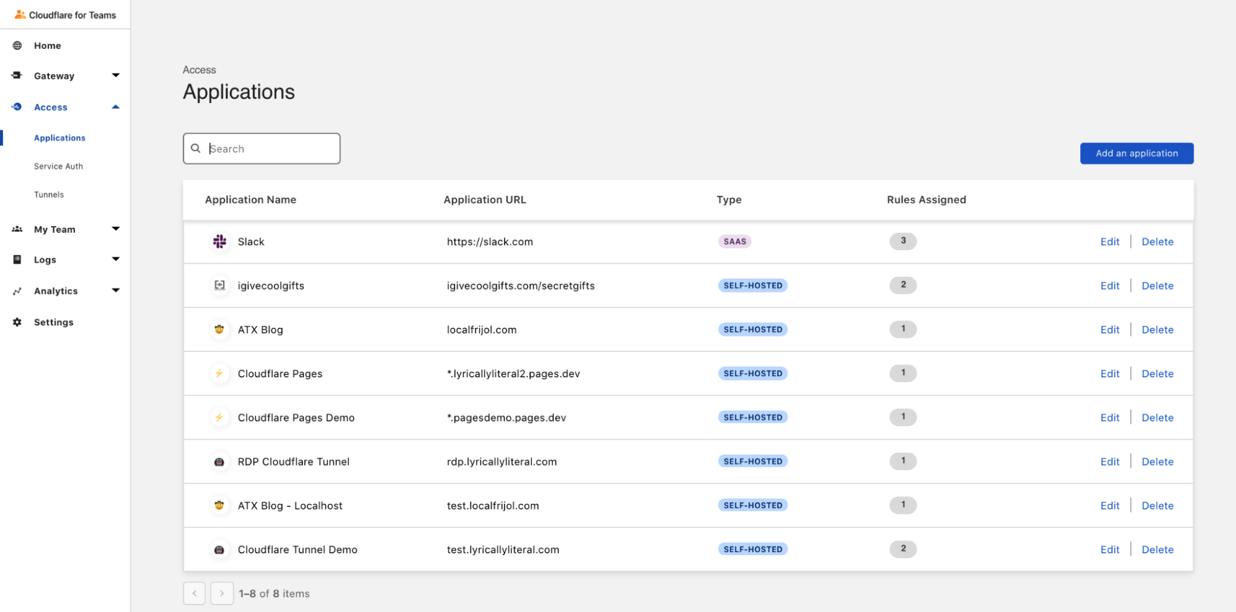Click the SELF-HOSTED badge for igivecoolgifts
Screen dimensions: 1236x612
tap(752, 285)
